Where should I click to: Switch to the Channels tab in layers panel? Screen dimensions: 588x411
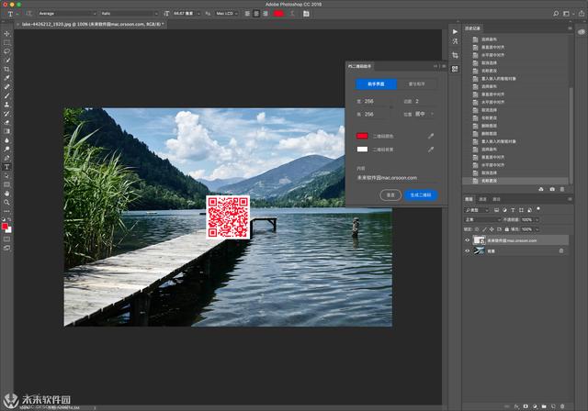click(483, 198)
